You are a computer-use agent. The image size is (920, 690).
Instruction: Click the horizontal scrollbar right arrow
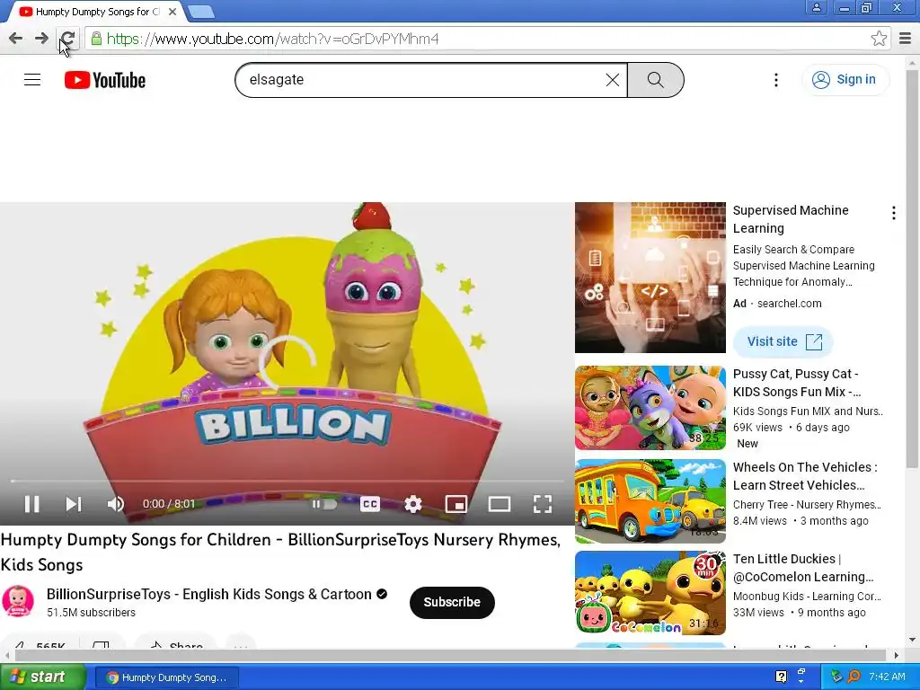(897, 655)
